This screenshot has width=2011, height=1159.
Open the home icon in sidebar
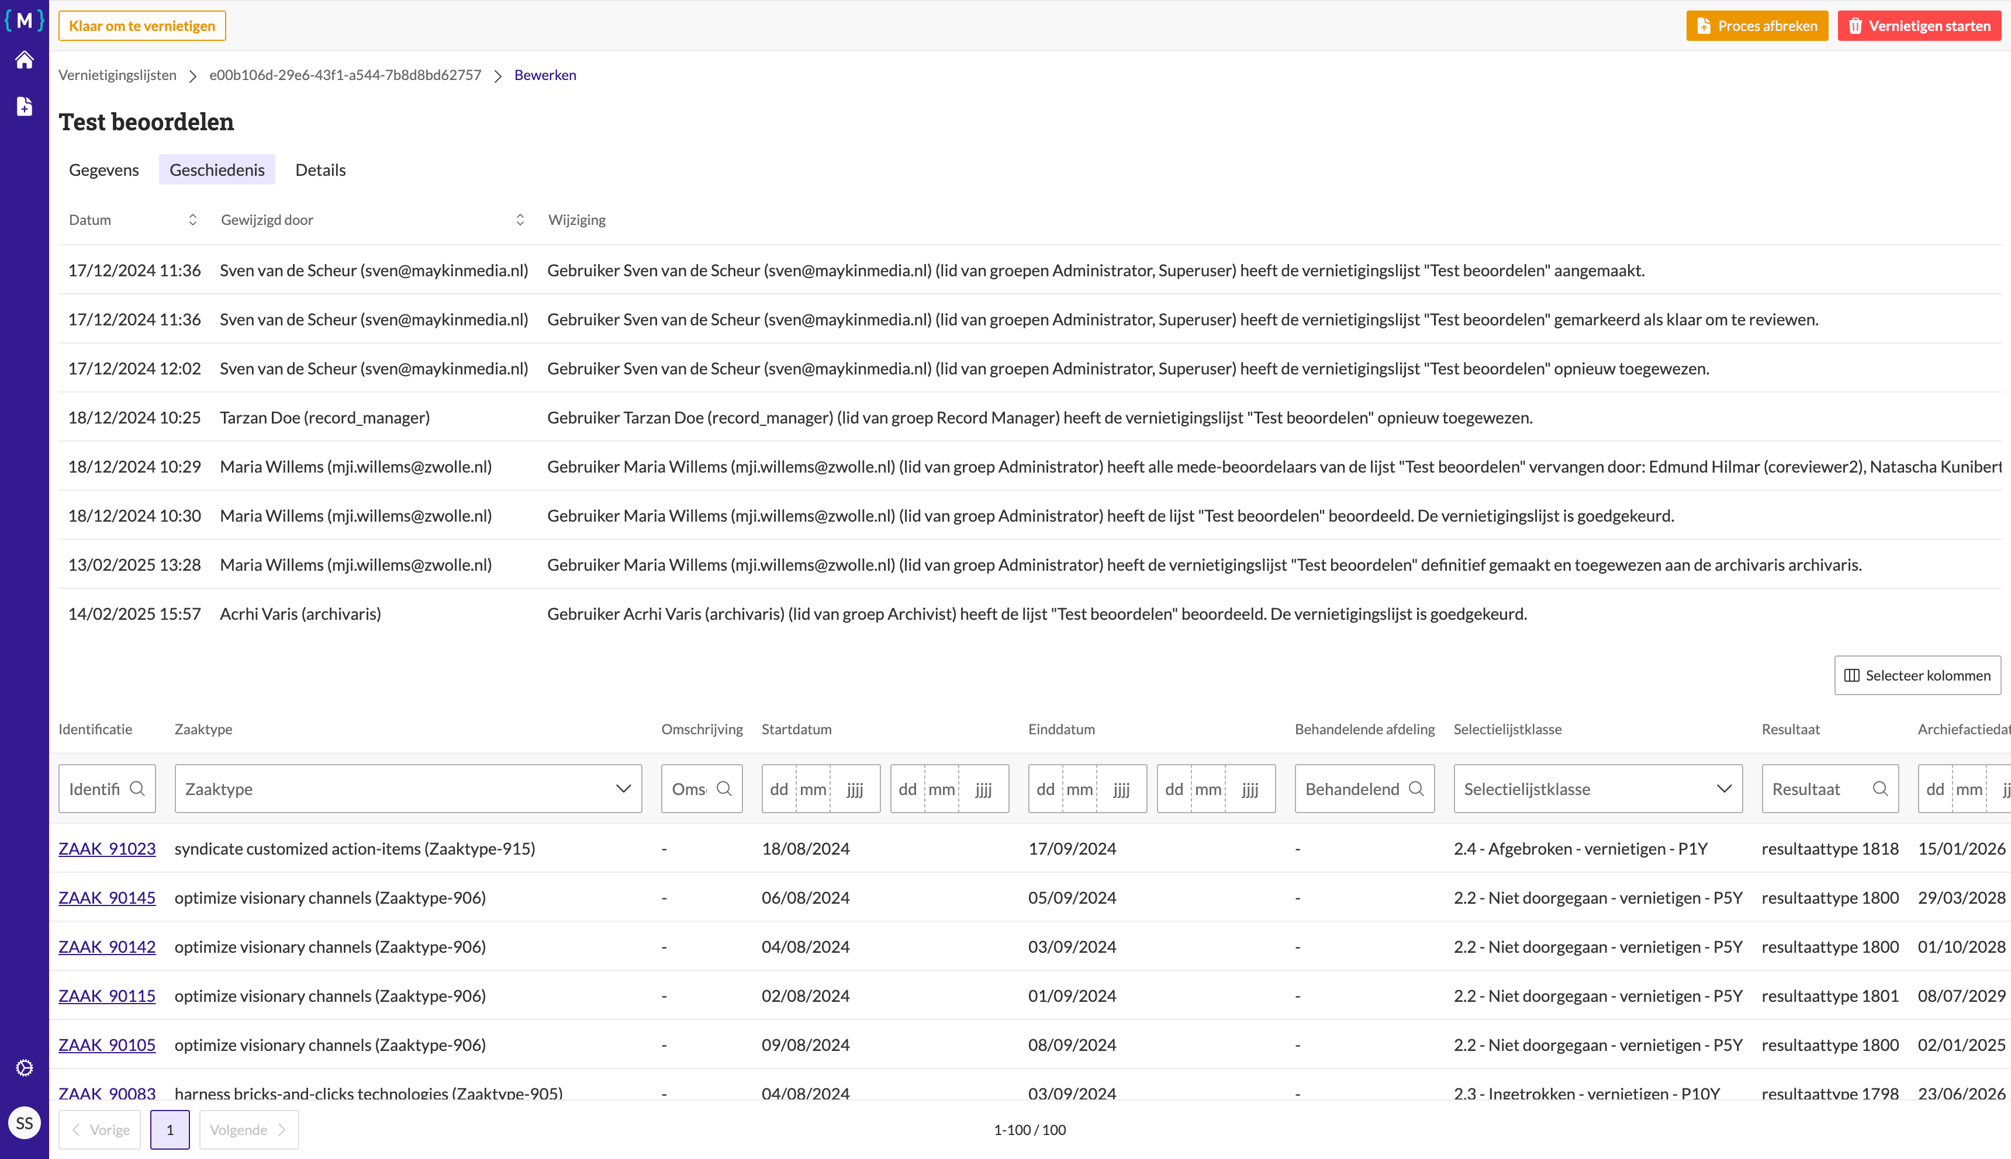tap(24, 60)
